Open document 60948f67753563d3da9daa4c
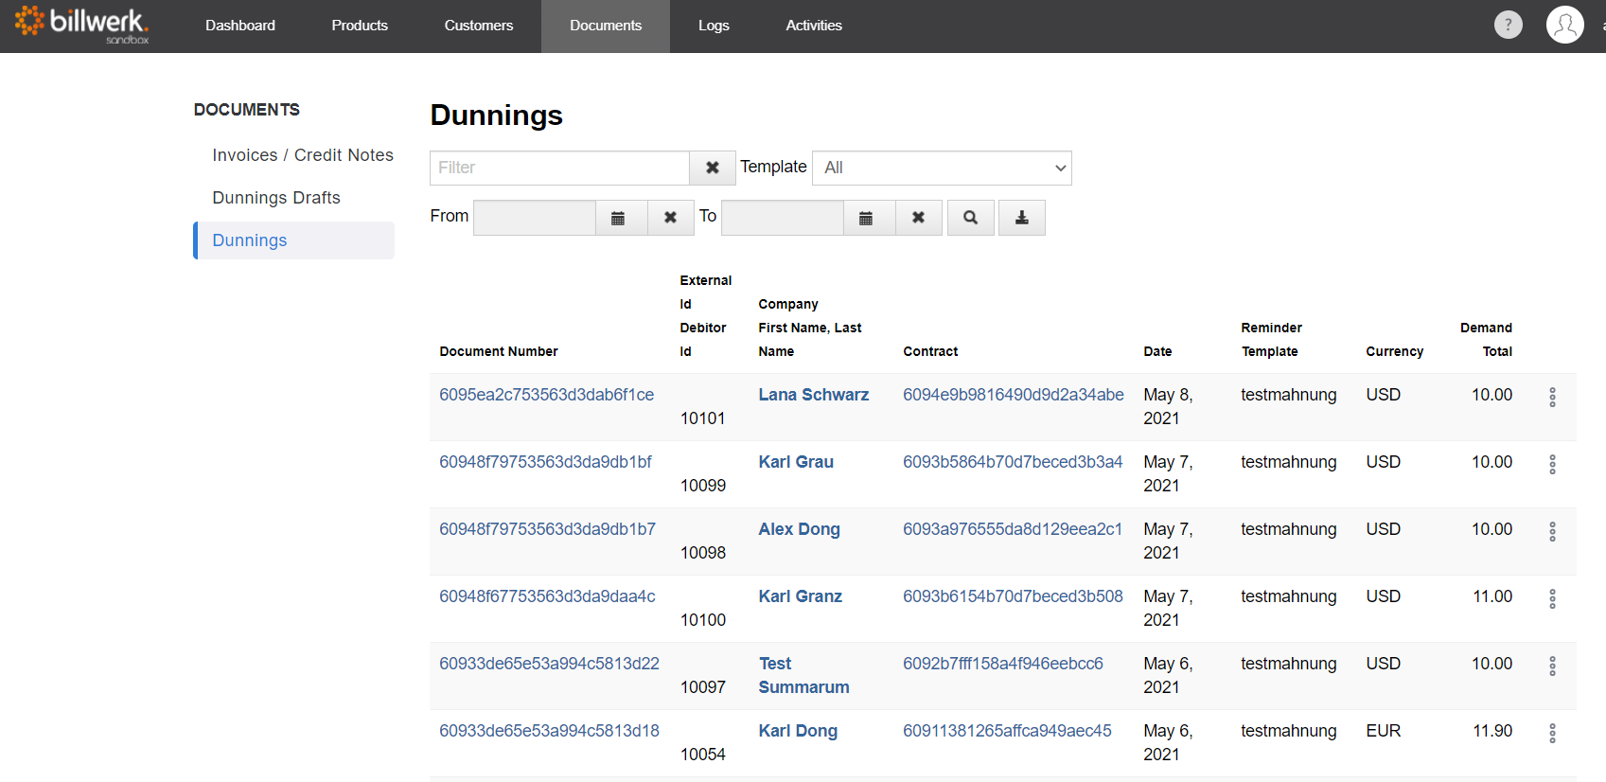Viewport: 1606px width, 782px height. [547, 596]
